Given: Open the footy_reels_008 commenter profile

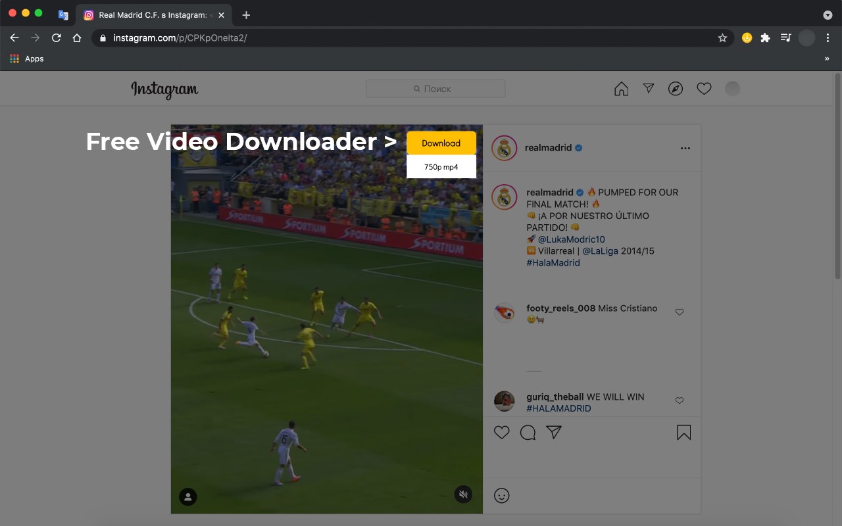Looking at the screenshot, I should point(560,308).
